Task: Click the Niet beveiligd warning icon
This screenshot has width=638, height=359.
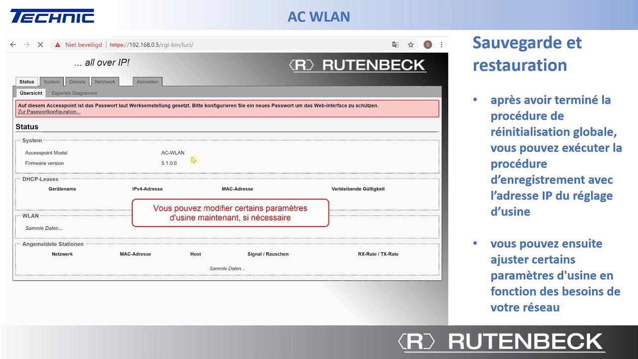Action: [x=58, y=44]
